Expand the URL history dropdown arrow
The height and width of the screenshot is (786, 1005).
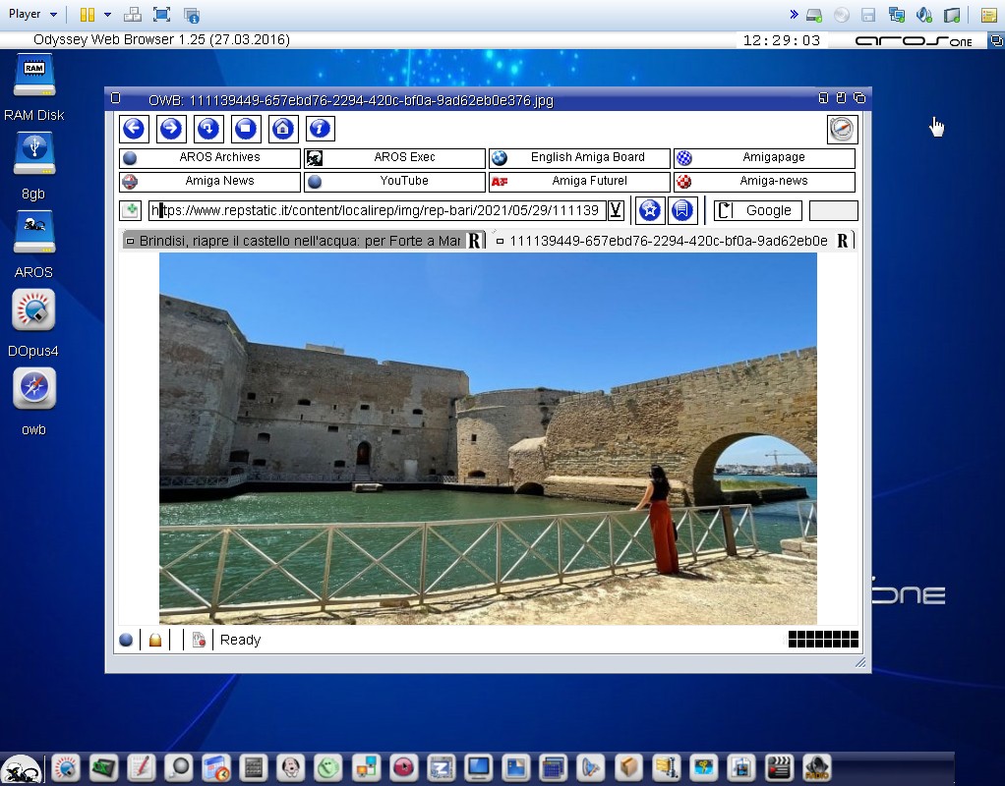click(616, 210)
